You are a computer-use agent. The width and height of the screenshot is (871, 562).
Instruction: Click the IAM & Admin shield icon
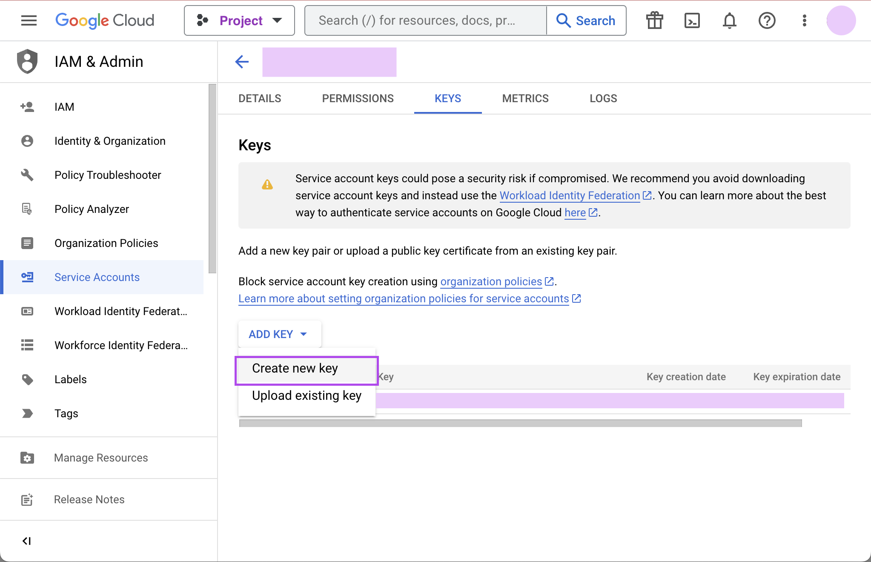click(x=26, y=61)
